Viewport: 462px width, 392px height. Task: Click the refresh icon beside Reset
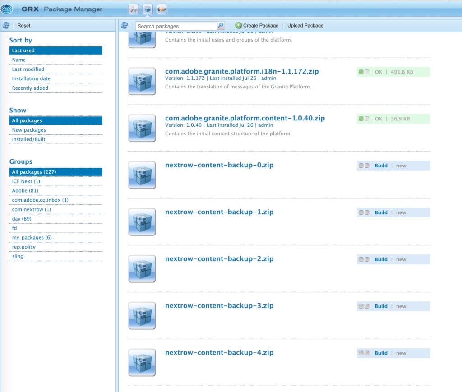pyautogui.click(x=6, y=25)
